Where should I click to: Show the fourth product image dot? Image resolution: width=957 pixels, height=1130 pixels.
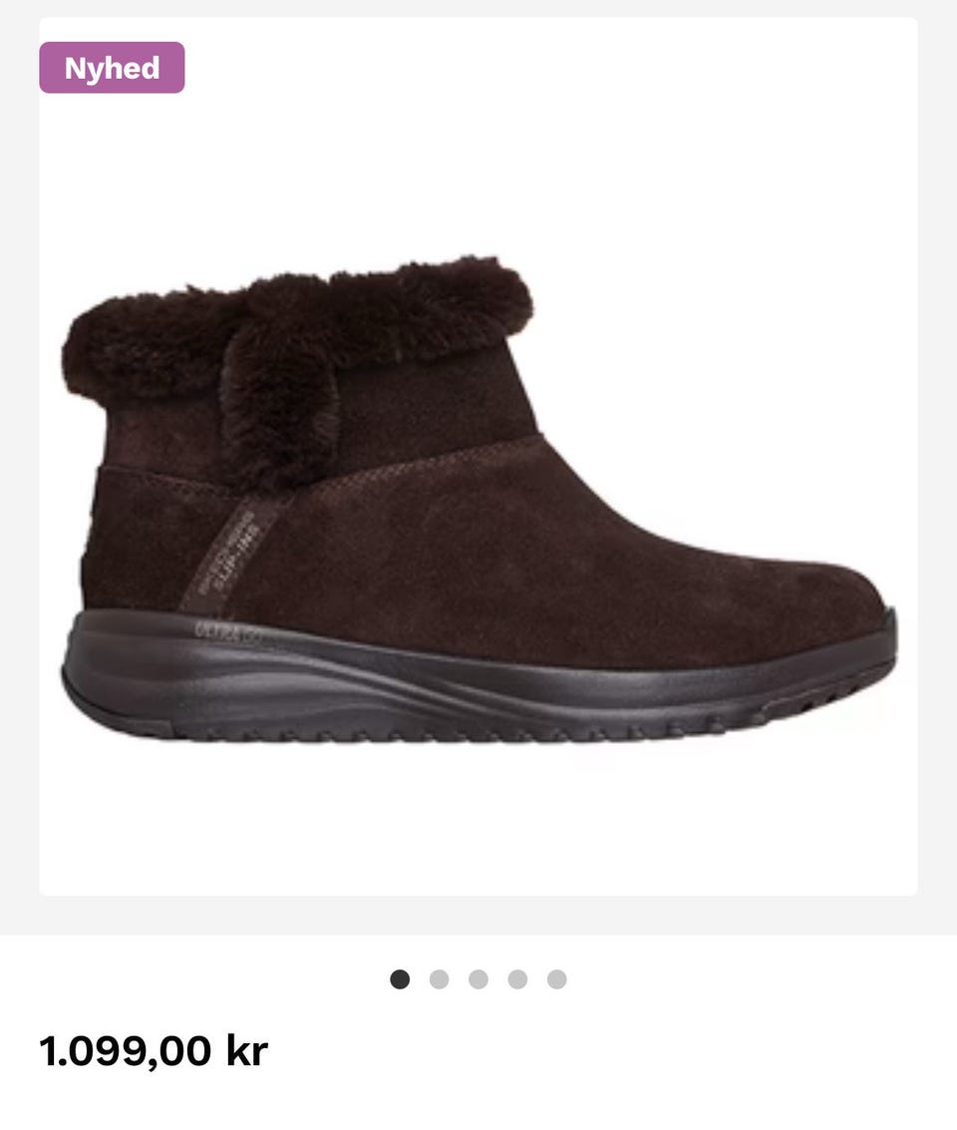coord(517,979)
